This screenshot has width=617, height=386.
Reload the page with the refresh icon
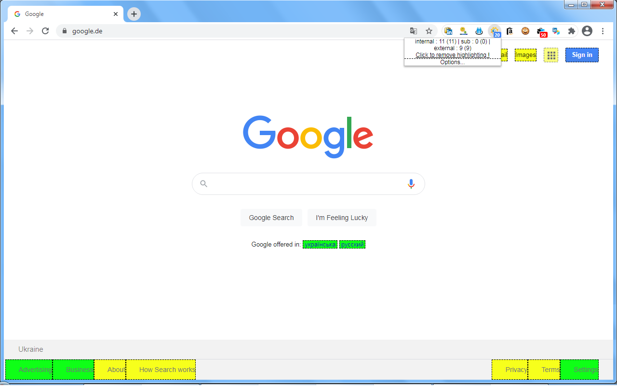click(x=45, y=31)
